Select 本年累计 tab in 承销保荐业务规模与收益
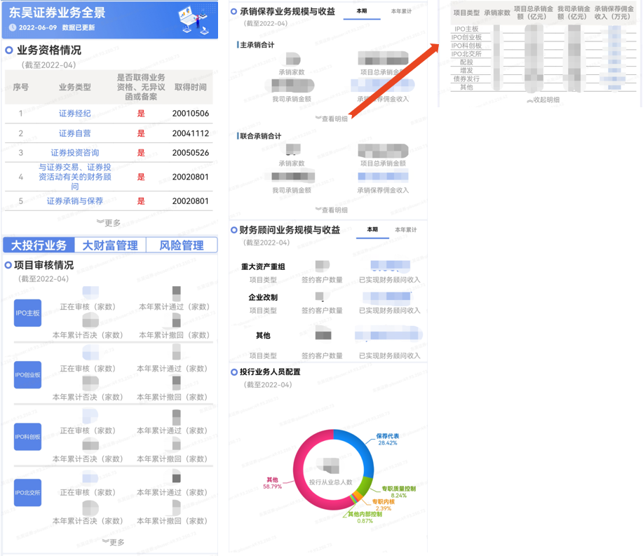The image size is (643, 556). click(401, 11)
